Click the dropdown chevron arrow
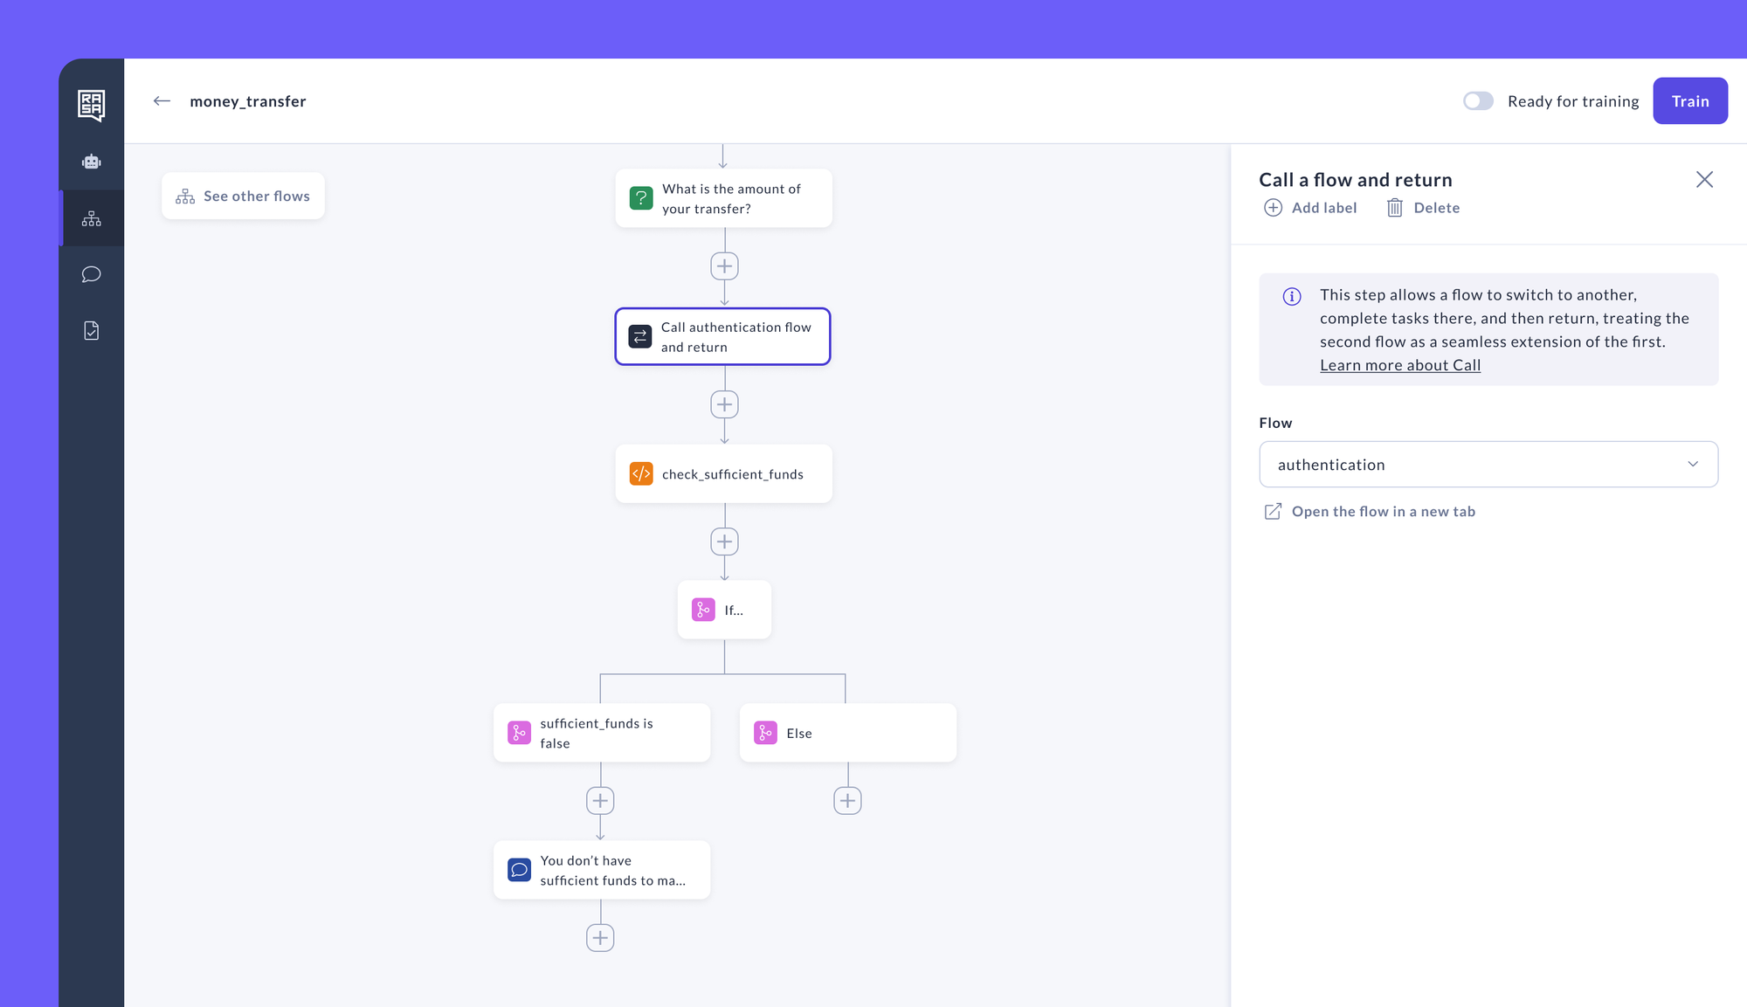The height and width of the screenshot is (1007, 1747). click(x=1693, y=465)
